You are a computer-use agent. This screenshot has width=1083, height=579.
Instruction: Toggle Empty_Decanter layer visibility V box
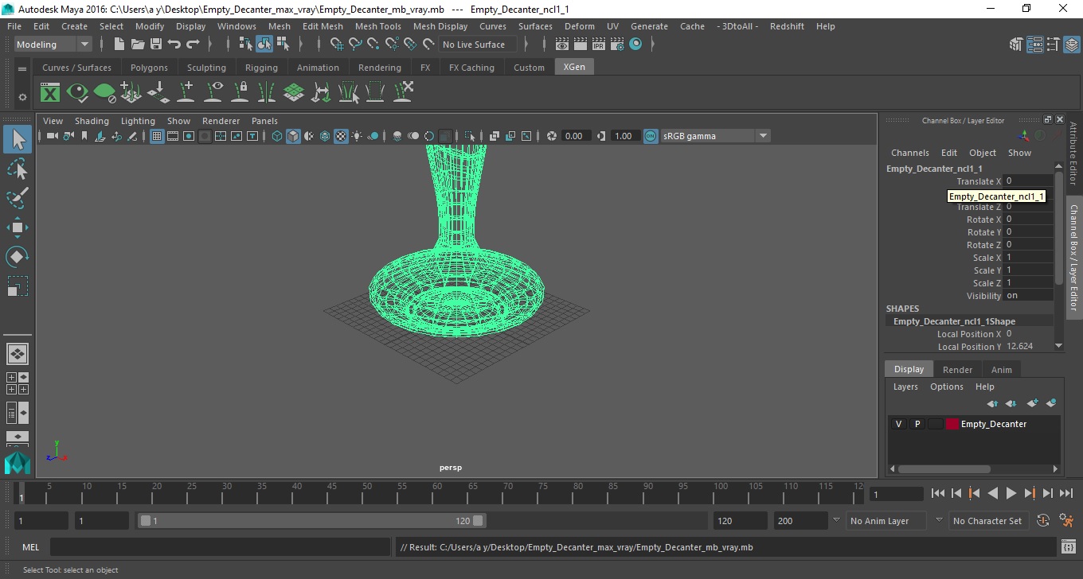[898, 424]
